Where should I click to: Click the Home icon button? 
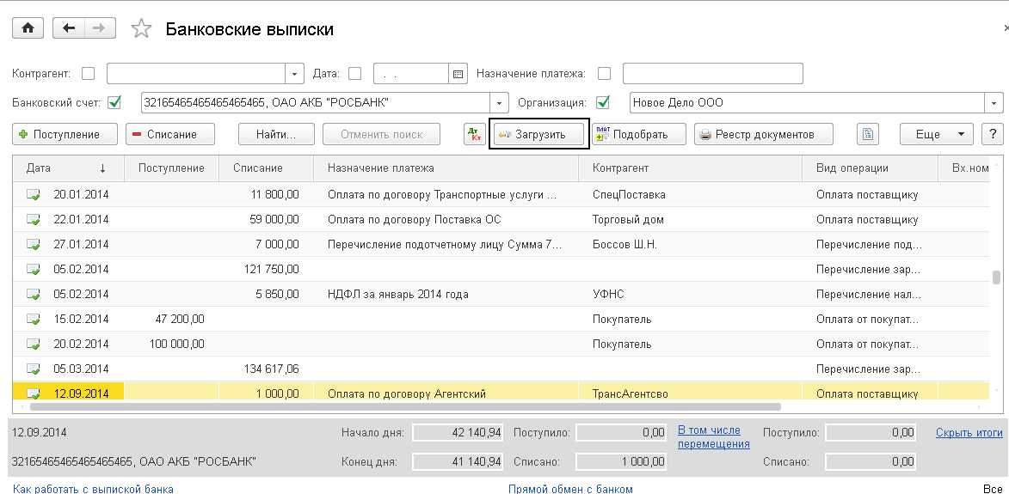point(28,28)
